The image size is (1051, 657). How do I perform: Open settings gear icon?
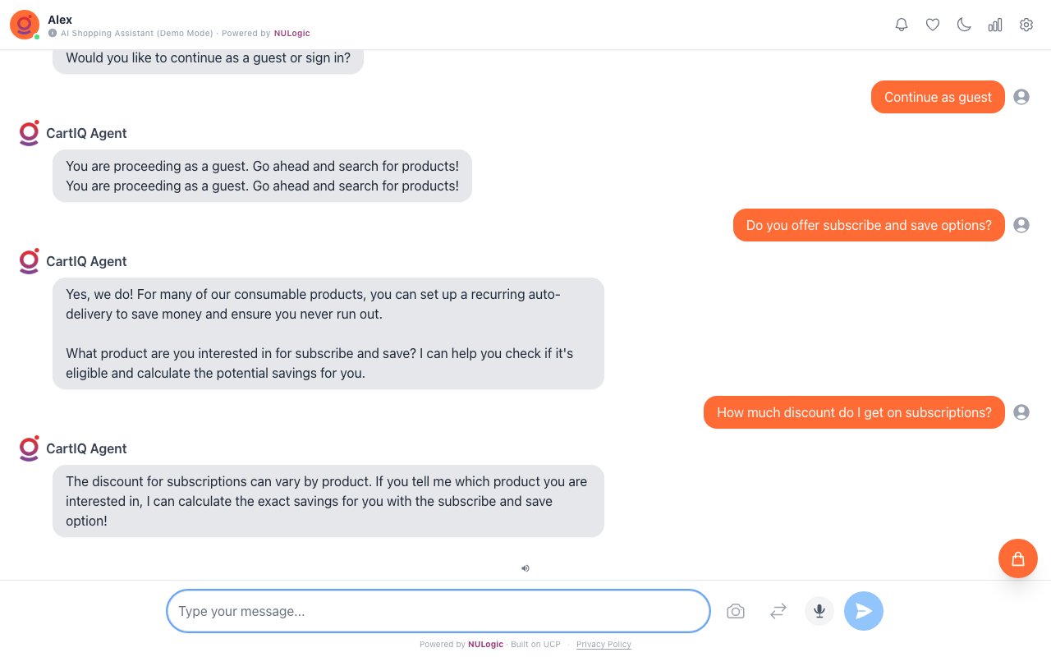tap(1026, 25)
